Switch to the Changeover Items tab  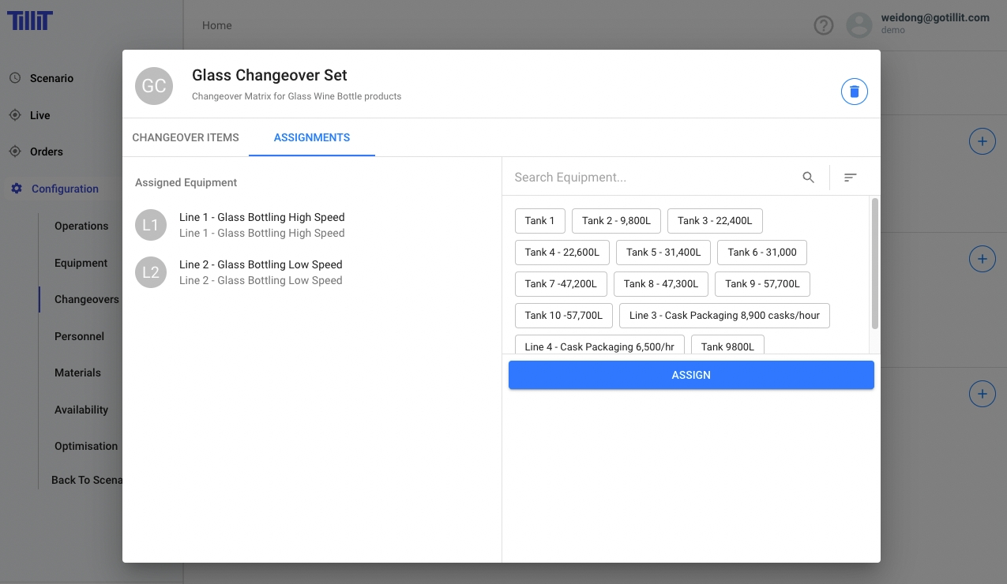click(186, 137)
